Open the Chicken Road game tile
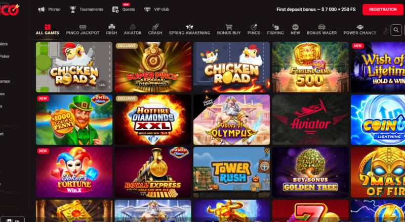The image size is (405, 222). point(232,67)
